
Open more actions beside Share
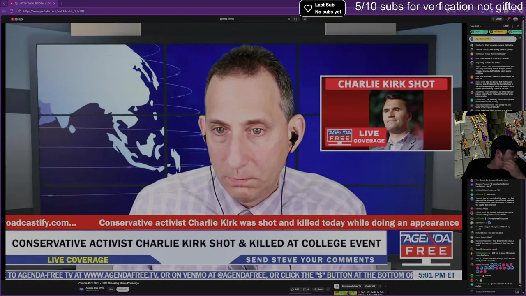[x=328, y=289]
